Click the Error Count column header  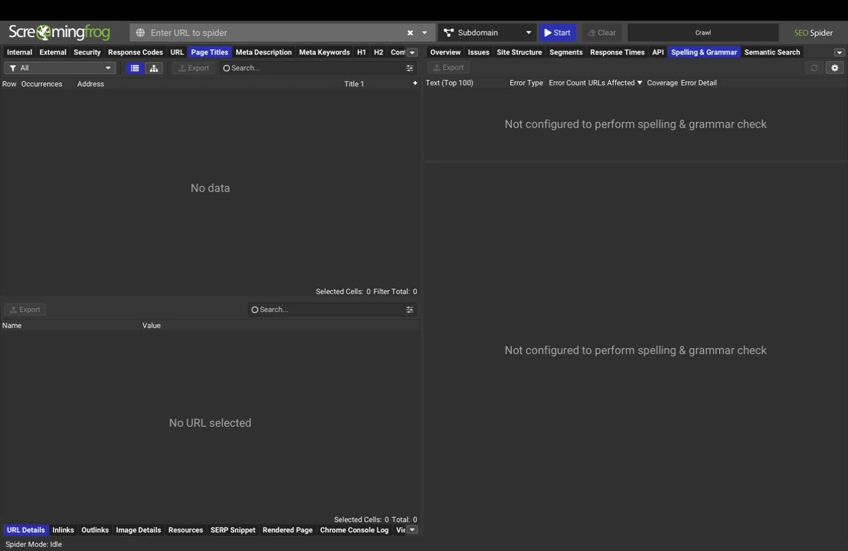click(567, 83)
